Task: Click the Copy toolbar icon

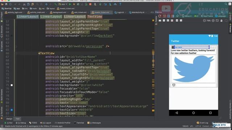Action: [28, 4]
